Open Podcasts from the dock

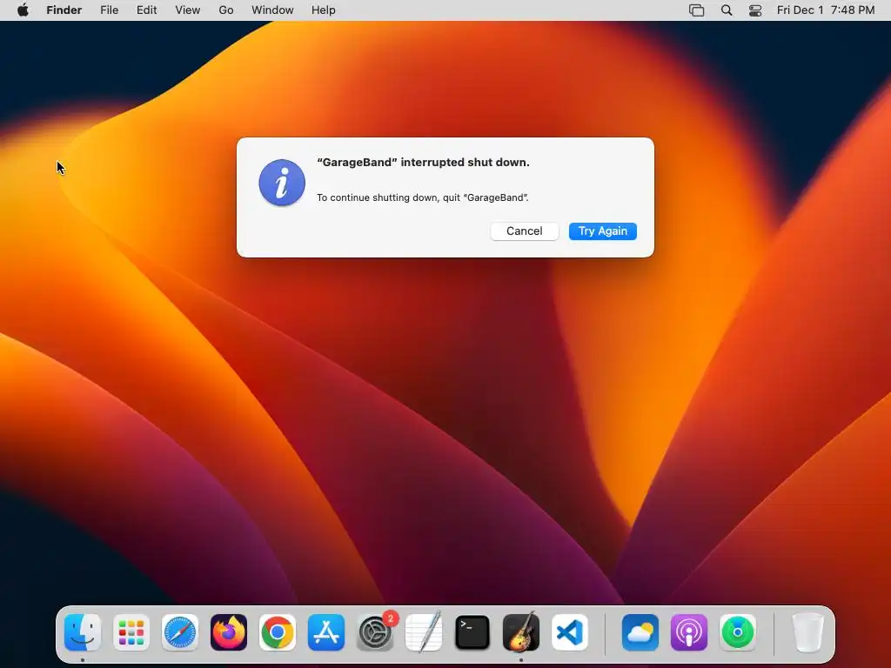pyautogui.click(x=689, y=632)
